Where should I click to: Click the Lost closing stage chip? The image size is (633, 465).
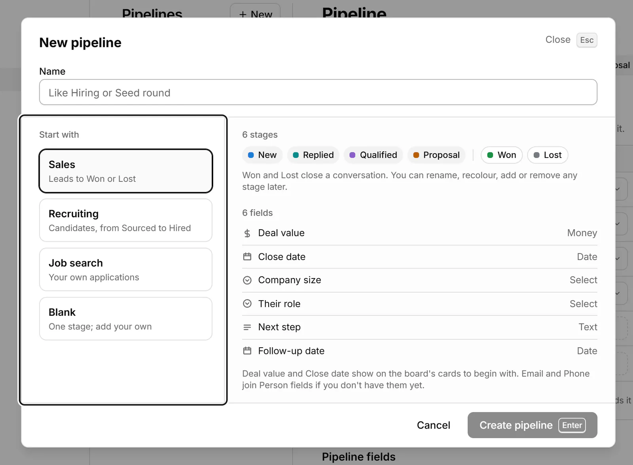click(548, 155)
